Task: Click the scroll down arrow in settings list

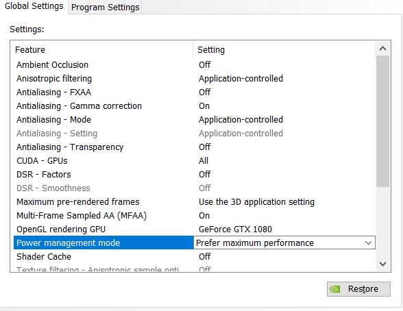Action: (x=382, y=264)
